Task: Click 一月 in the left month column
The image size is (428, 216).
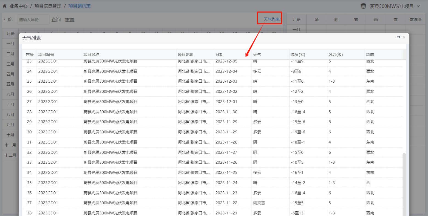Action: click(x=10, y=44)
